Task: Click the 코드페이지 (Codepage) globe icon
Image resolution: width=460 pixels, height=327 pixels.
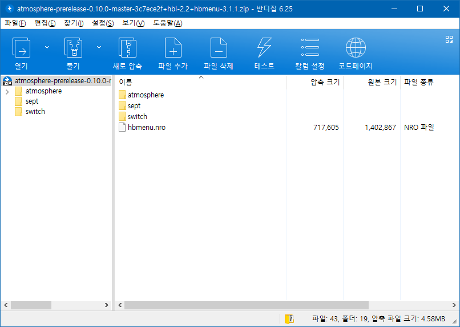Action: (356, 47)
